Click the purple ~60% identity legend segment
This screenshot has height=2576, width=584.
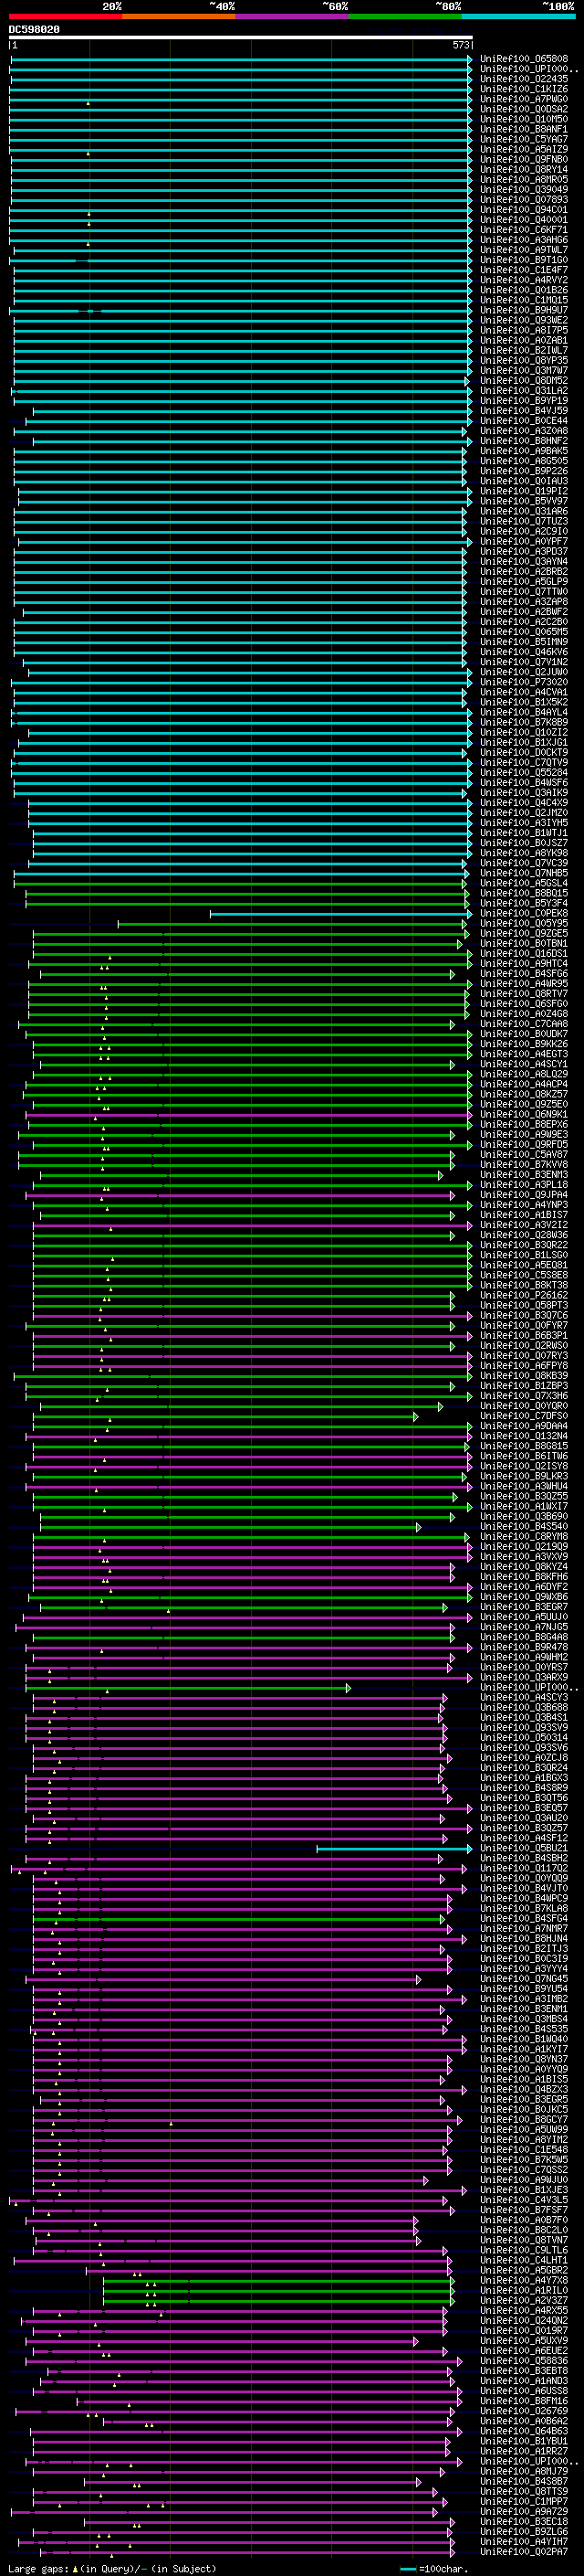pos(293,17)
